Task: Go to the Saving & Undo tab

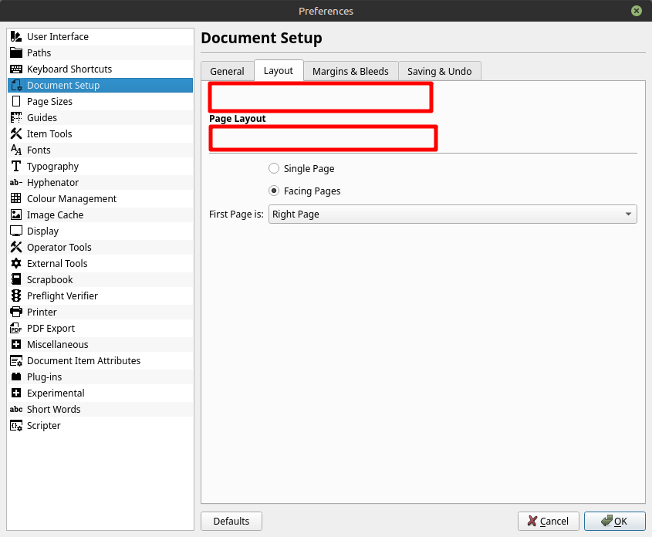Action: click(x=439, y=71)
